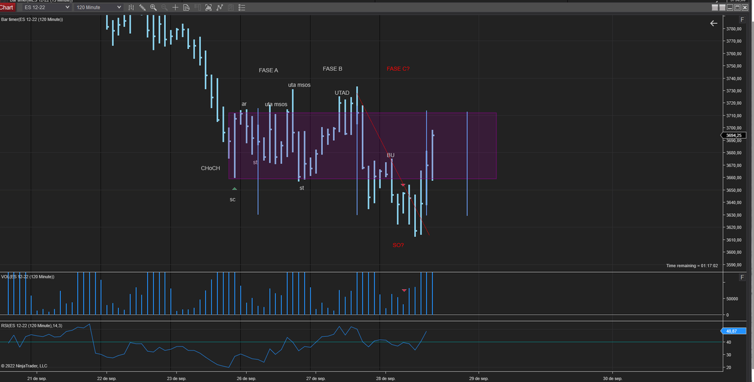
Task: Click the left arrow return-to-latest icon
Action: point(713,23)
